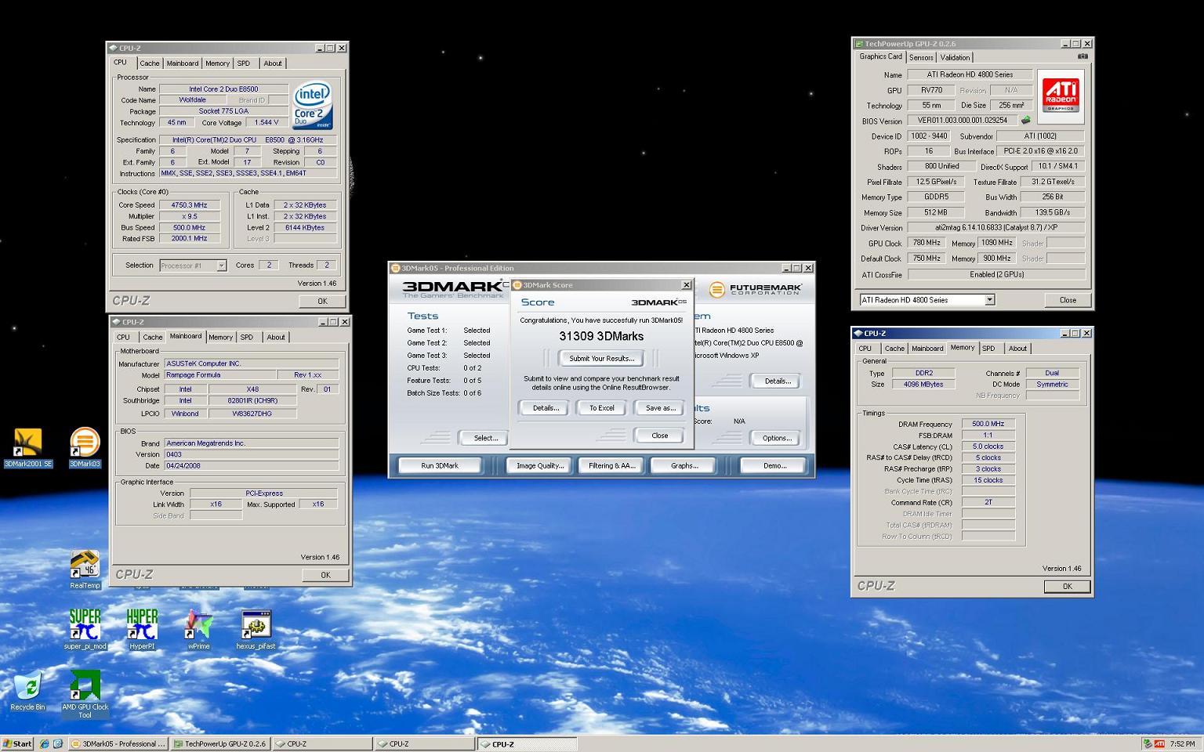1204x752 pixels.
Task: Export the score with To Excel
Action: [x=601, y=408]
